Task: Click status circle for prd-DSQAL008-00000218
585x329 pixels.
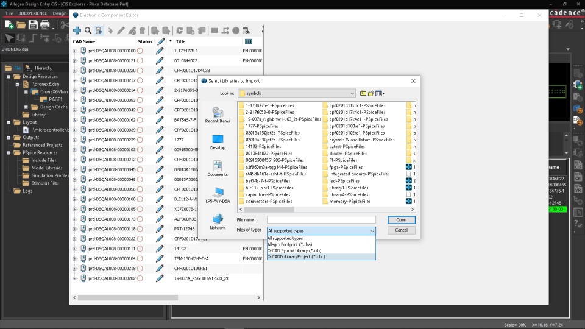Action: click(x=140, y=268)
